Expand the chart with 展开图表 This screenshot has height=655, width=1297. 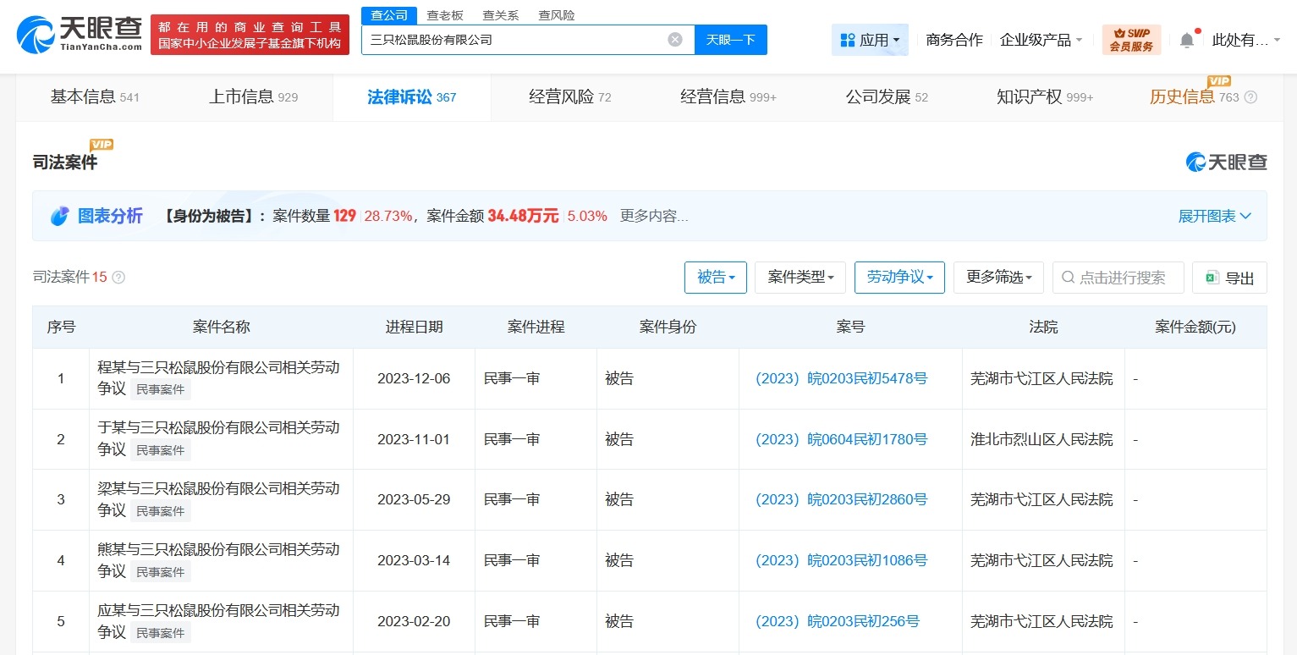tap(1213, 216)
